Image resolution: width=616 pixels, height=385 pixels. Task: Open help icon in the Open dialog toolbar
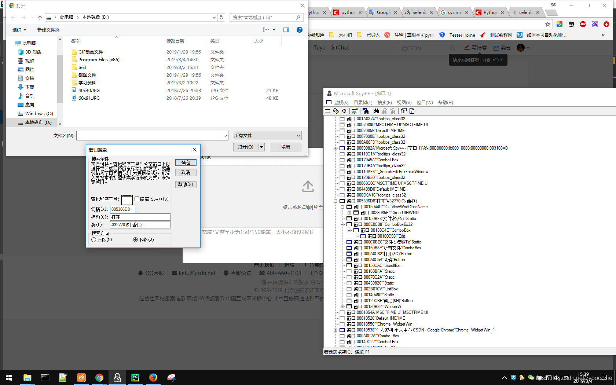pos(300,30)
